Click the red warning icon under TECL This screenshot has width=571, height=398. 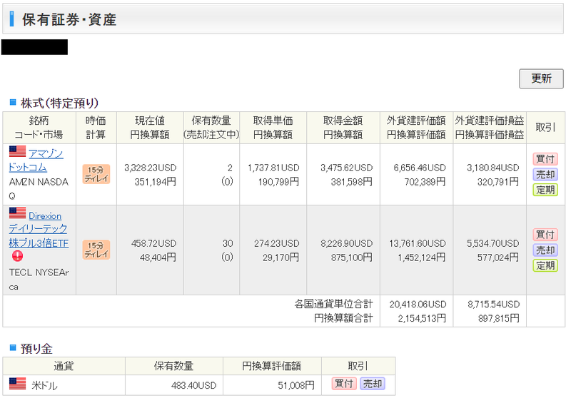click(17, 256)
